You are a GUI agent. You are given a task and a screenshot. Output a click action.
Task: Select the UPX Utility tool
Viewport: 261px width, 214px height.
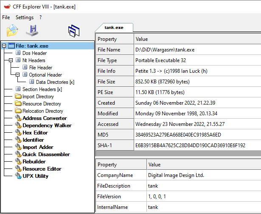point(35,176)
